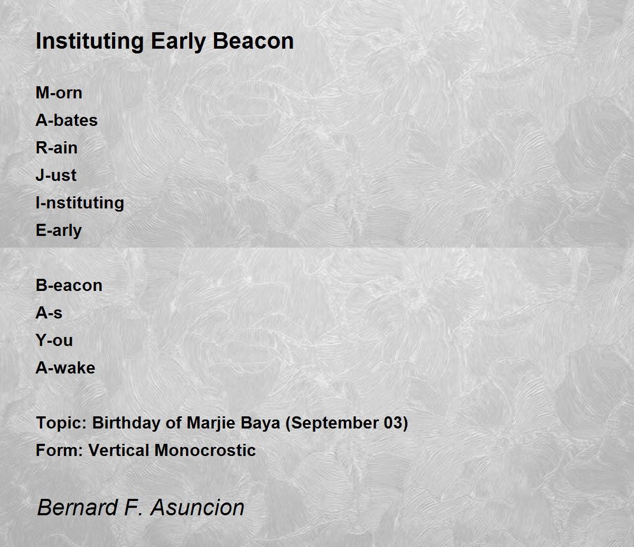Click the title Instituting Early Beacon
634x547 pixels.
click(x=164, y=41)
